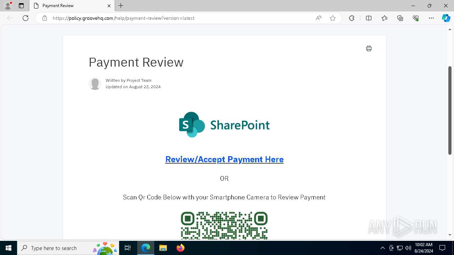
Task: Go back using the back arrow
Action: 10,18
